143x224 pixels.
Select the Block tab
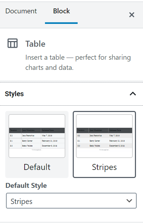pyautogui.click(x=61, y=11)
